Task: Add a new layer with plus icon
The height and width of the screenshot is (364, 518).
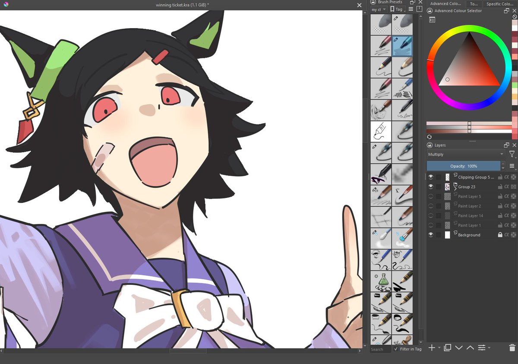Action: [x=432, y=348]
